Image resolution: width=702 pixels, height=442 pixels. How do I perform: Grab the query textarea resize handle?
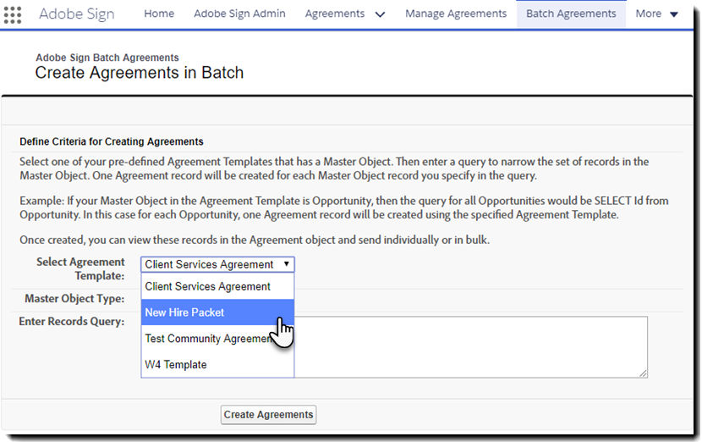643,373
